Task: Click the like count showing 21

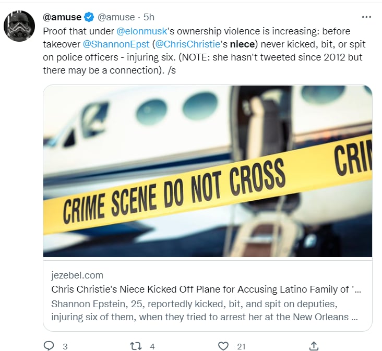Action: [241, 347]
